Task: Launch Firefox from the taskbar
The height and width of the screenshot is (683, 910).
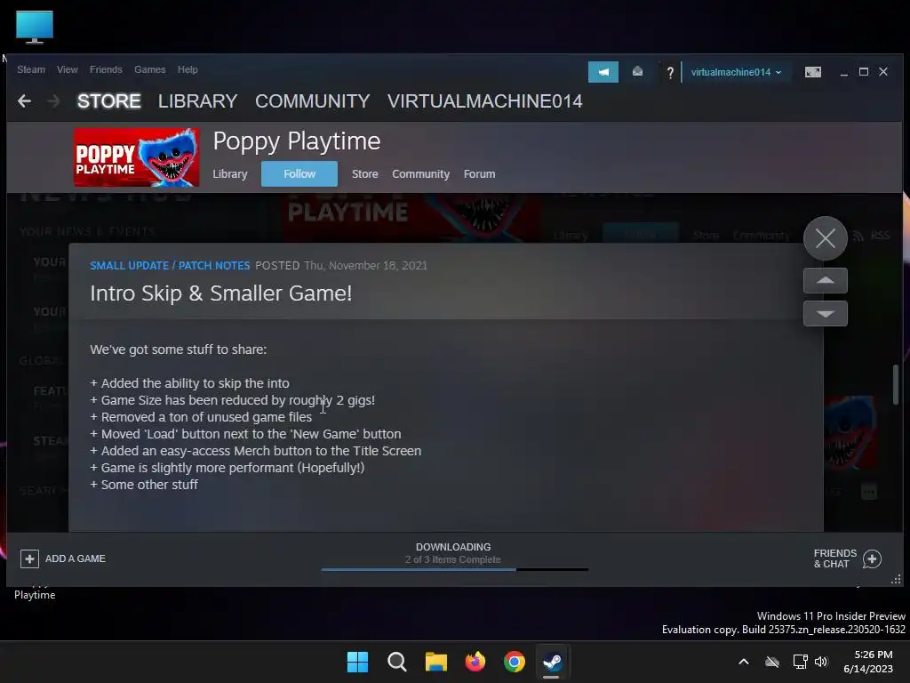Action: point(475,662)
